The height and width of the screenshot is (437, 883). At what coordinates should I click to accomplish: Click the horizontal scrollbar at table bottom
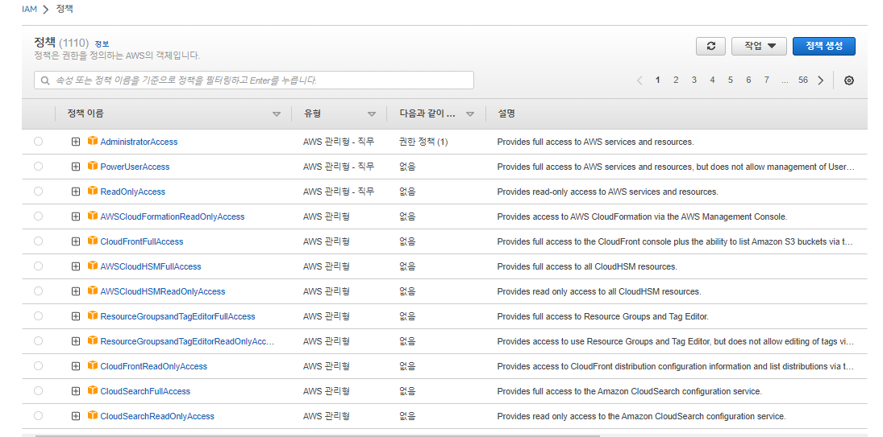[317, 435]
